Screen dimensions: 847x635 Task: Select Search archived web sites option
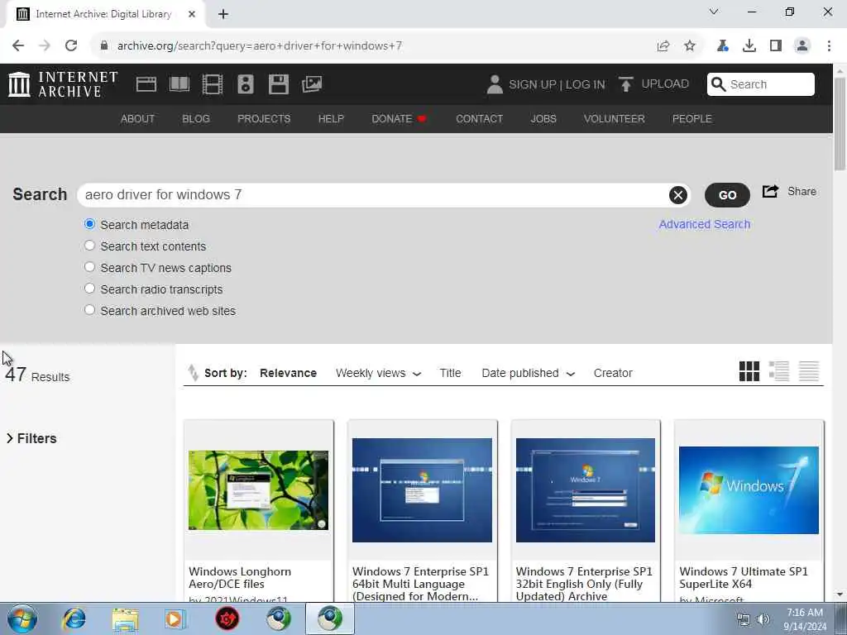(89, 310)
